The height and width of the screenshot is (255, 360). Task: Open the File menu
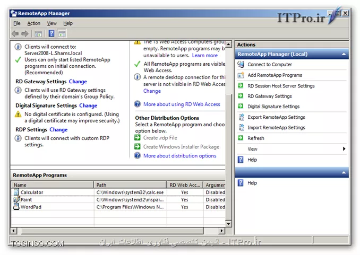point(17,23)
